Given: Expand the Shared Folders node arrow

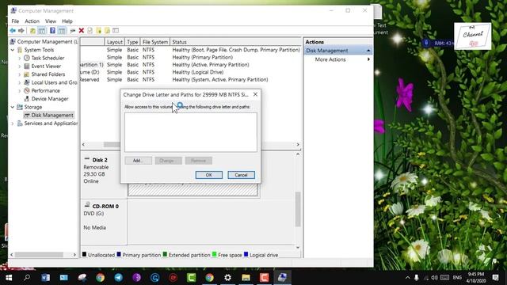Looking at the screenshot, I should tap(19, 74).
